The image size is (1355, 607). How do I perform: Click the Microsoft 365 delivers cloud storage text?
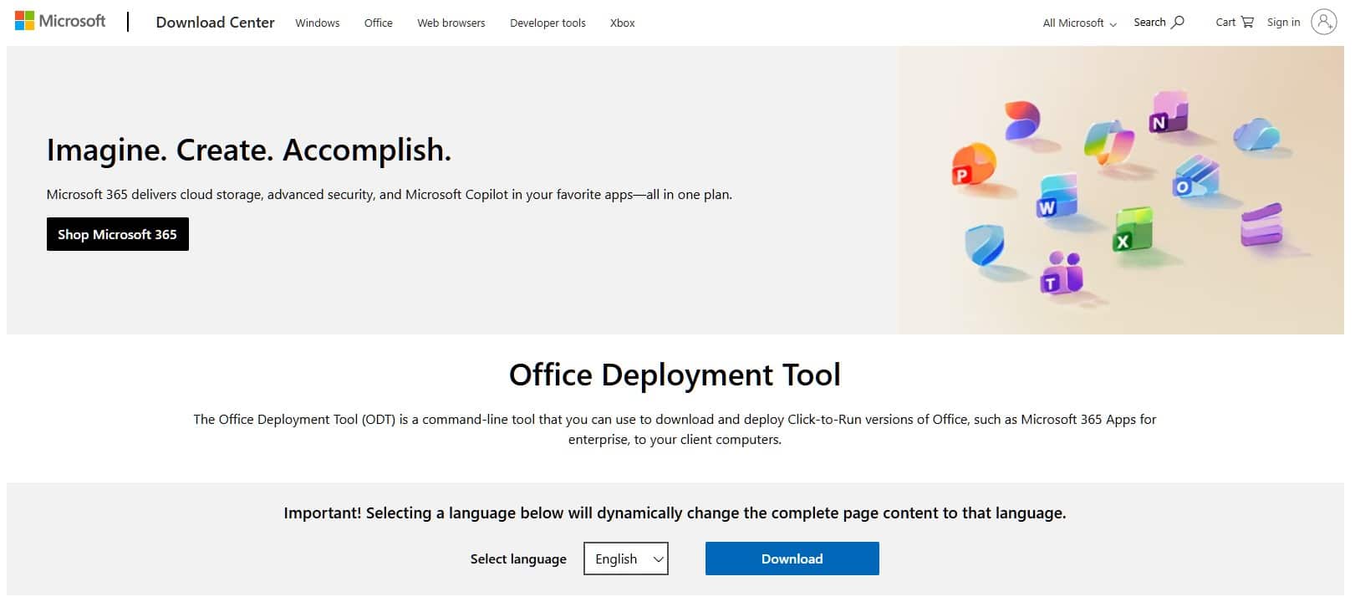click(390, 195)
